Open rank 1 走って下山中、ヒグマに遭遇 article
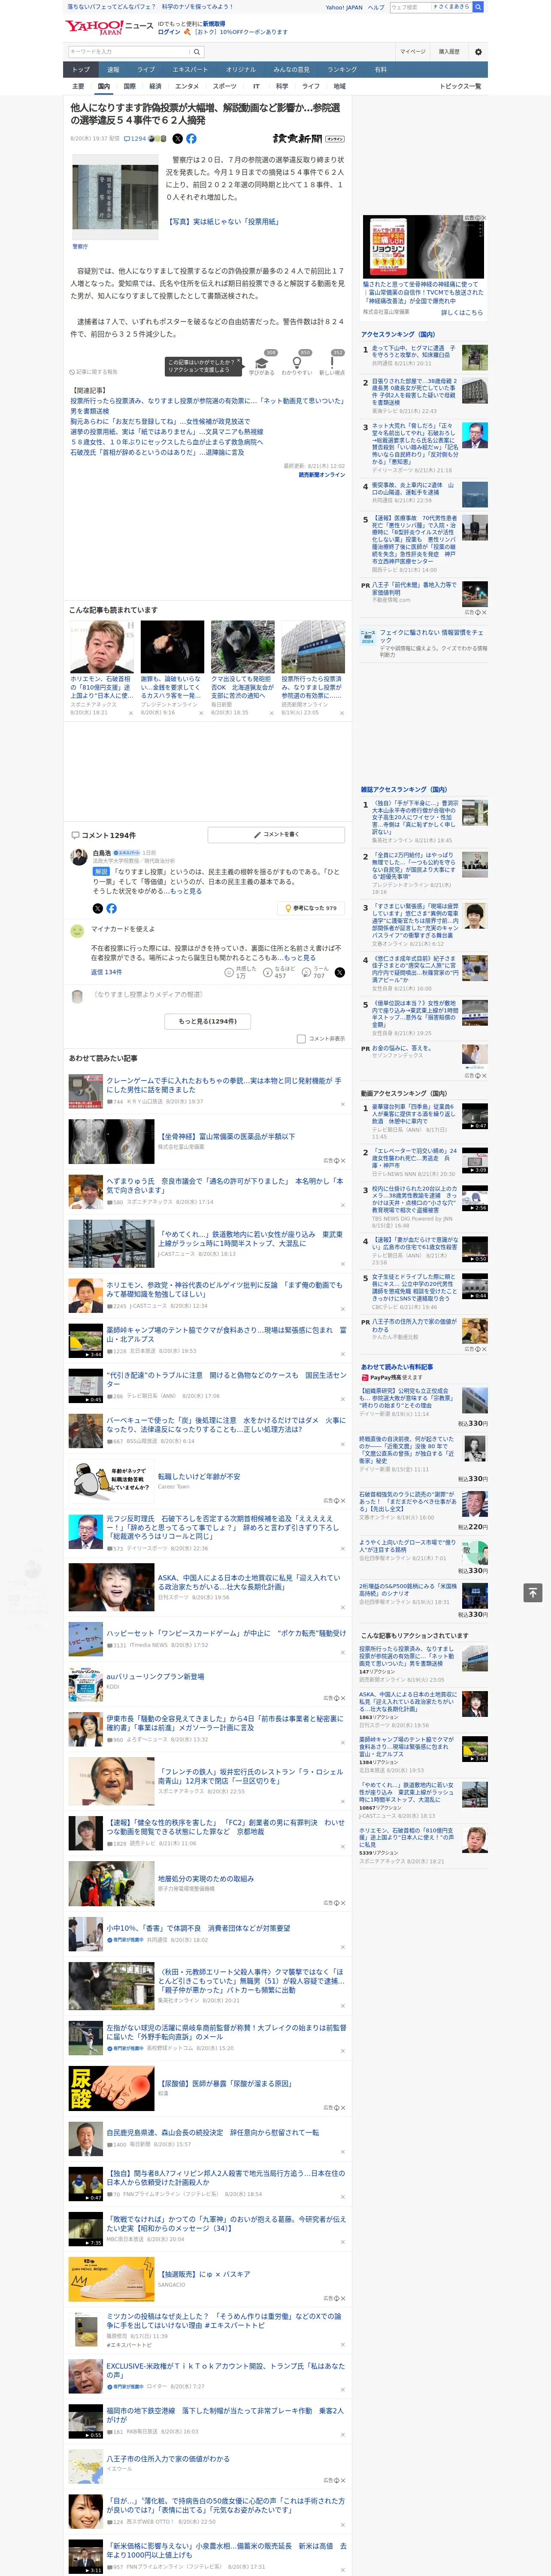 tap(414, 353)
